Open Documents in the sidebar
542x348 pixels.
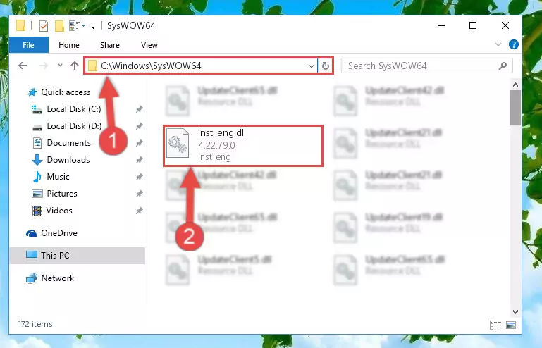(x=61, y=143)
